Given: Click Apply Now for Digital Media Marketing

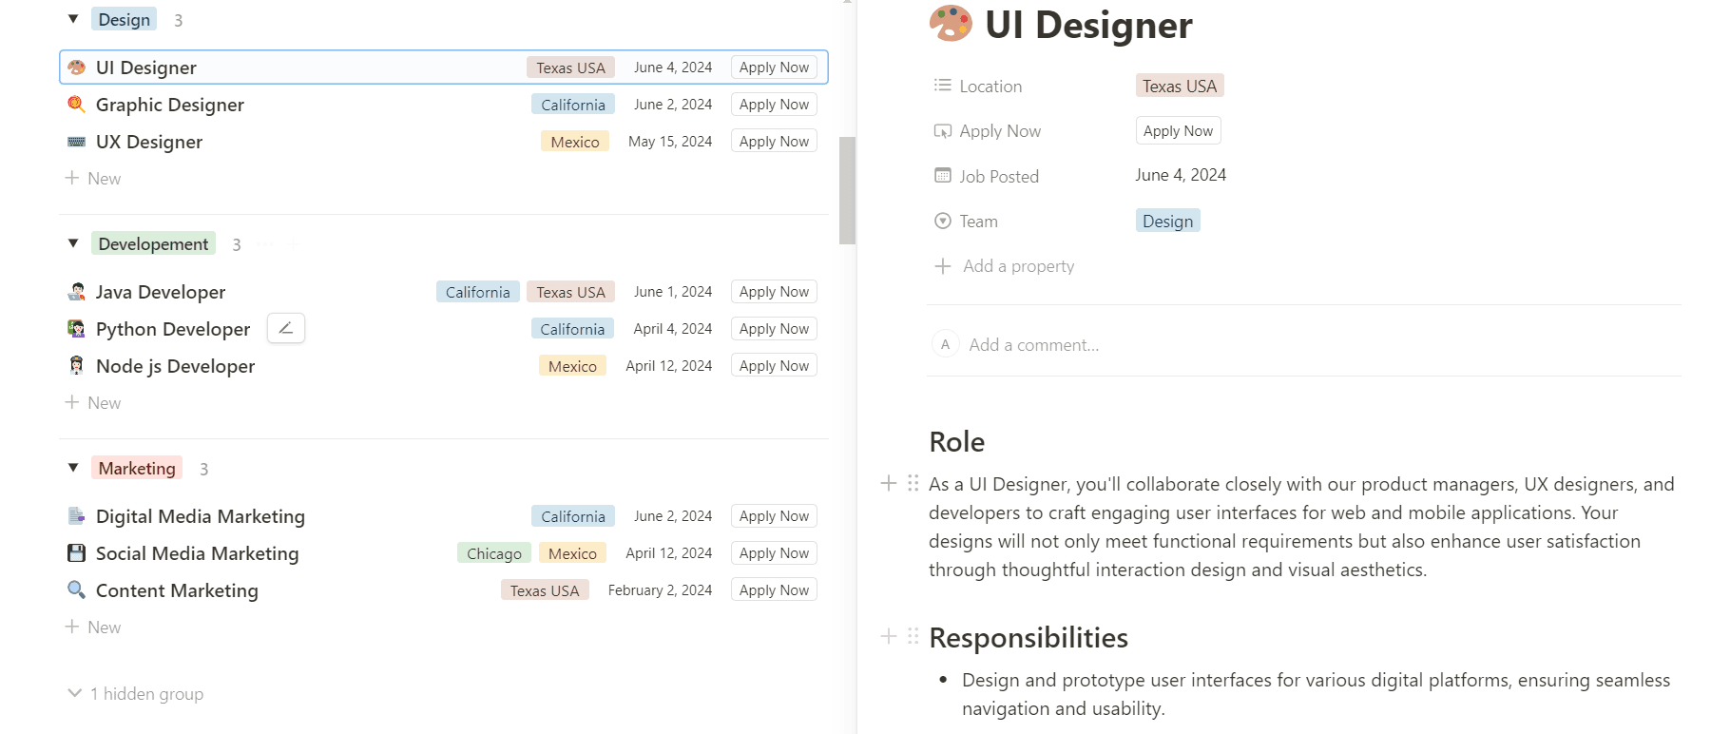Looking at the screenshot, I should 774,516.
